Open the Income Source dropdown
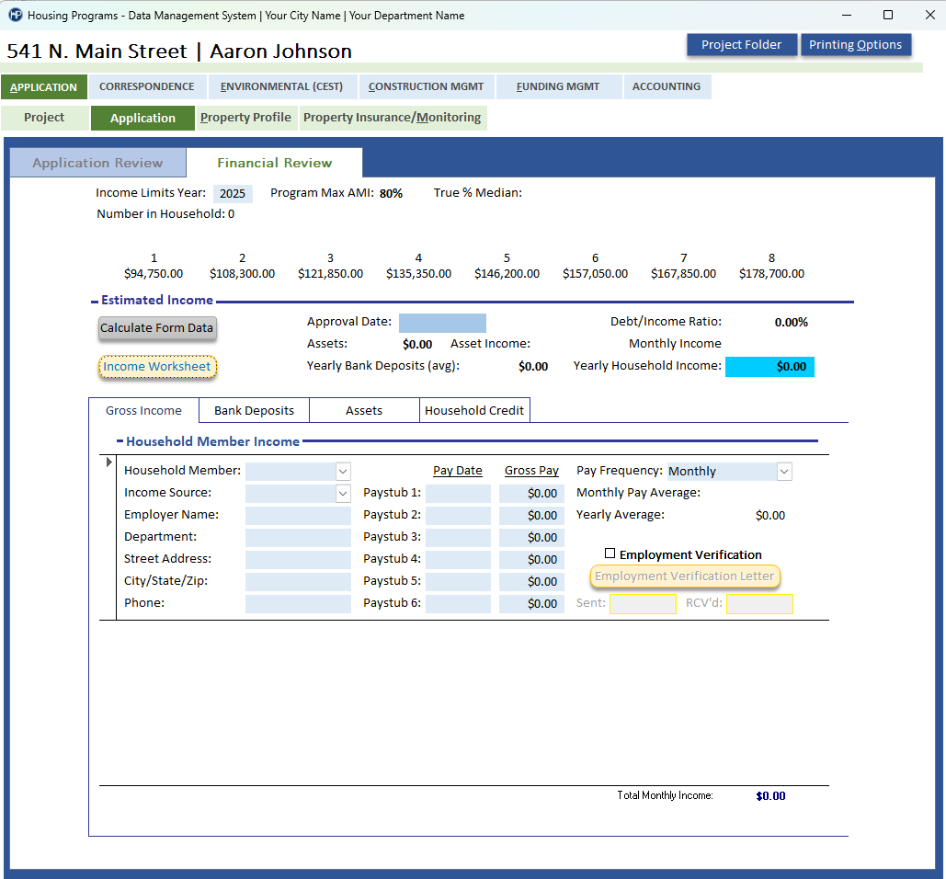This screenshot has height=879, width=946. point(343,494)
